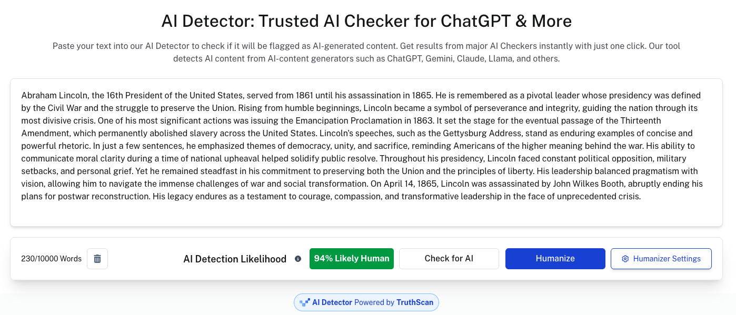Viewport: 736px width, 315px height.
Task: Click the 94% Likely Human result badge
Action: (351, 259)
